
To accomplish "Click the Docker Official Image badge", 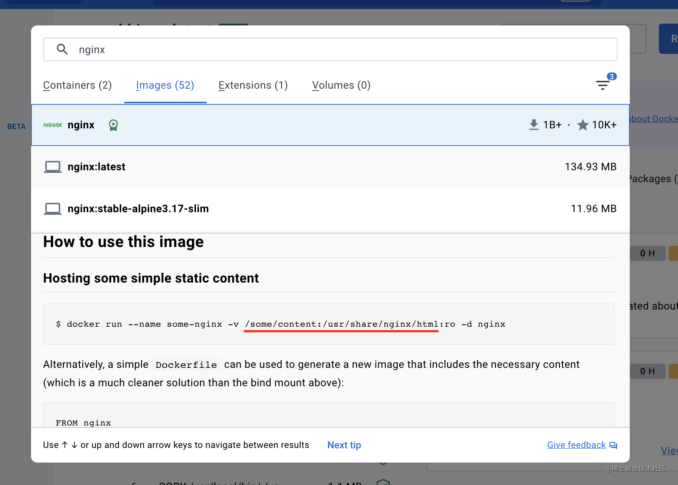I will (x=113, y=125).
